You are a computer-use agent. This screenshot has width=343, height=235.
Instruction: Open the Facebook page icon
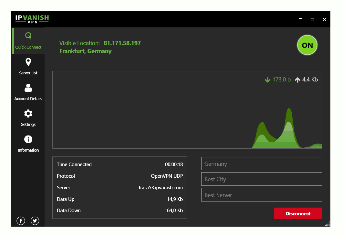coord(21,221)
